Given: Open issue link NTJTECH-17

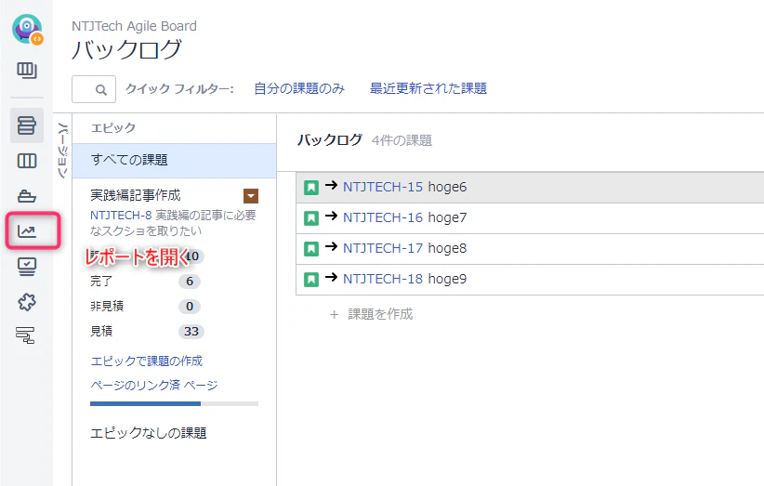Looking at the screenshot, I should pos(383,248).
